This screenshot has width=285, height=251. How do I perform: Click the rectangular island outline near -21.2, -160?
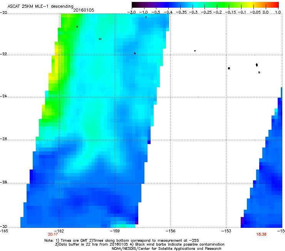(100, 39)
